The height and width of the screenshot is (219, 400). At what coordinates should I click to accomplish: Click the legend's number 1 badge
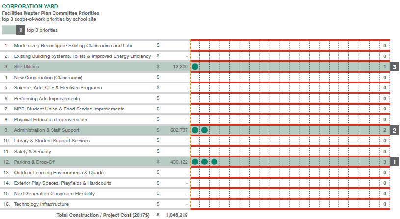pos(20,30)
